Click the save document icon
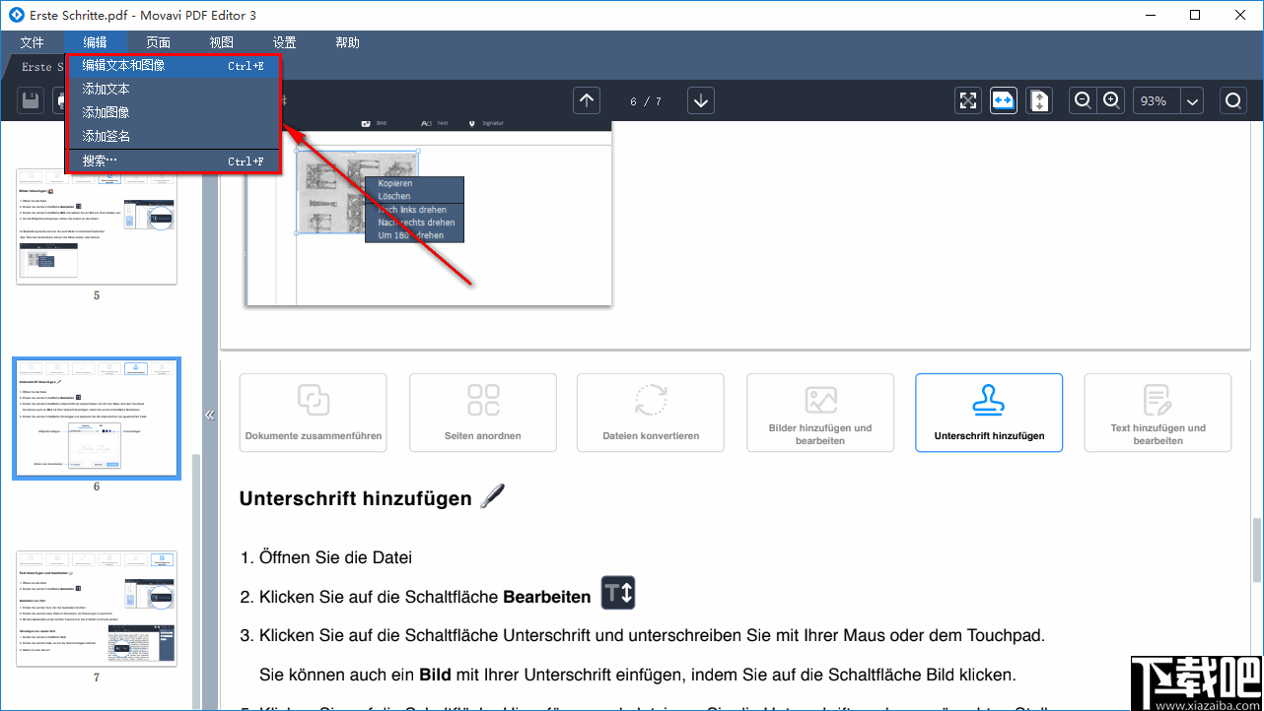Image resolution: width=1264 pixels, height=711 pixels. tap(30, 99)
